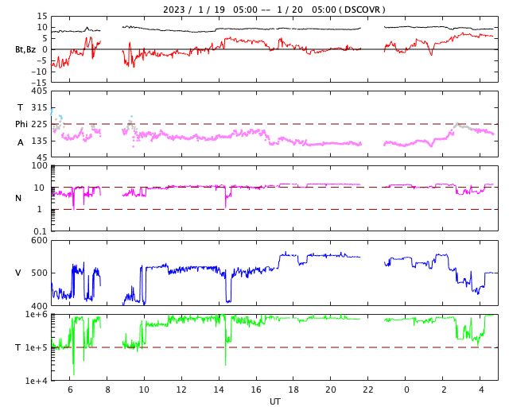Click the 400 tick label on V axis
This screenshot has height=407, width=509.
click(x=39, y=306)
